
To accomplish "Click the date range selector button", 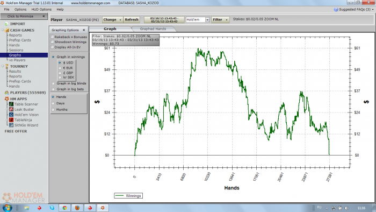I will tap(164, 20).
